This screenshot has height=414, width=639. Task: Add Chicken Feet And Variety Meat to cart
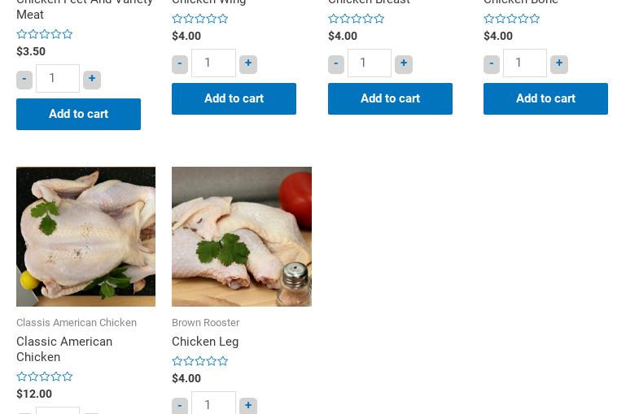78,114
